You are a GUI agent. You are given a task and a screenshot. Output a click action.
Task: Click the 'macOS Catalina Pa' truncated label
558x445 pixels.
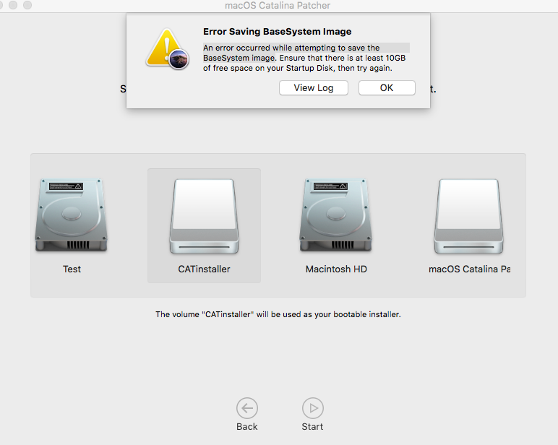click(469, 269)
